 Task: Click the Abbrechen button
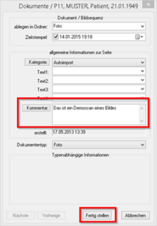coord(136,215)
